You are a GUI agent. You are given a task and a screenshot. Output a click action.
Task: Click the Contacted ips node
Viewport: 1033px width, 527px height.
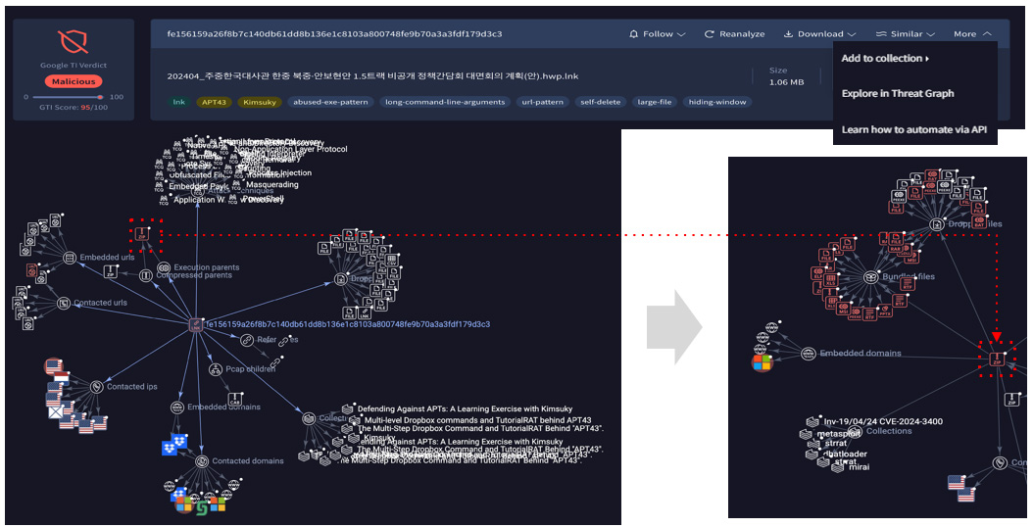coord(97,387)
